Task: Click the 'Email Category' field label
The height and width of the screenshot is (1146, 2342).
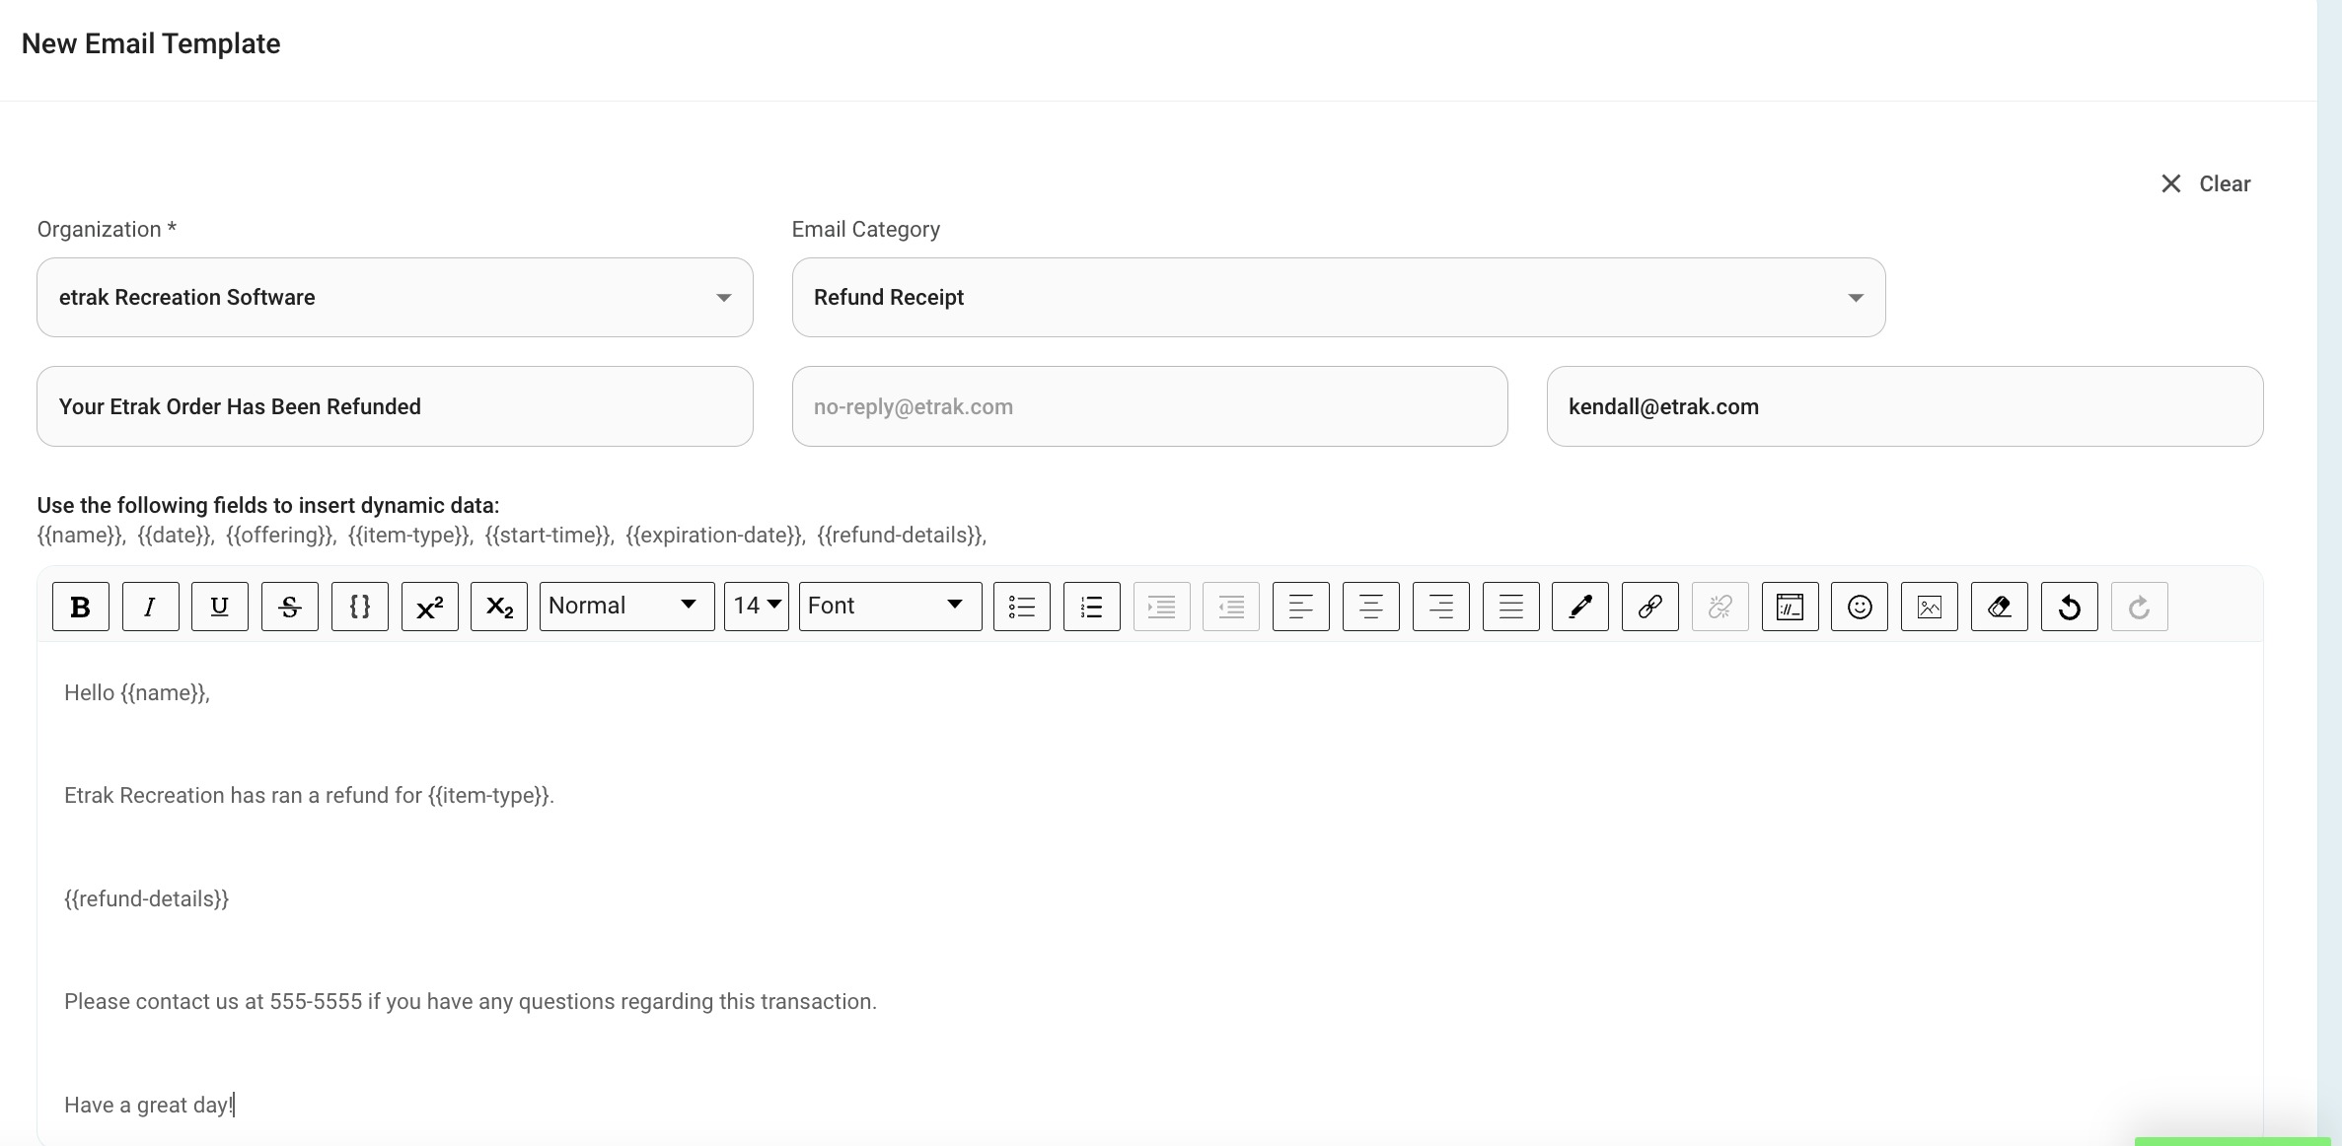Action: pos(866,230)
